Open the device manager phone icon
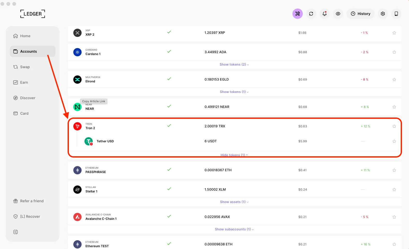This screenshot has height=249, width=409. (396, 14)
